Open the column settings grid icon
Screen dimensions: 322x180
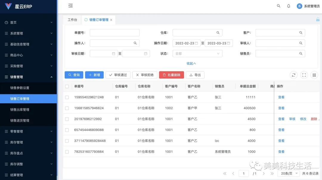point(314,75)
